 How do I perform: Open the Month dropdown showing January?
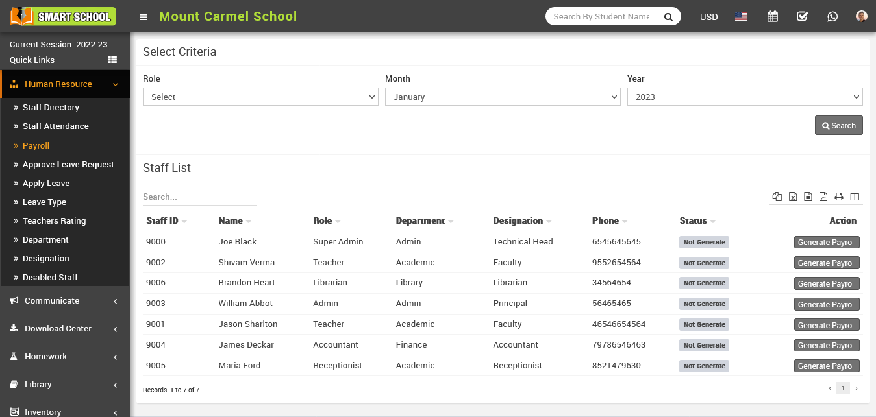click(503, 97)
